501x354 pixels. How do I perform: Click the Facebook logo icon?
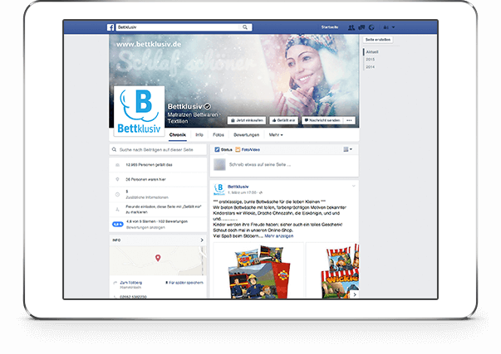coord(111,27)
